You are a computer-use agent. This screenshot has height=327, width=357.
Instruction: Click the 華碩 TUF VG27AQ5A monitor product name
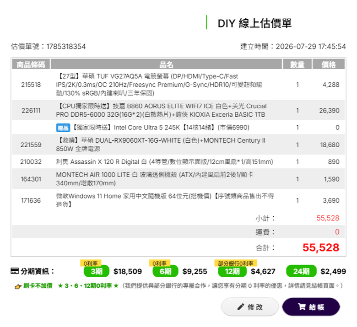[159, 85]
